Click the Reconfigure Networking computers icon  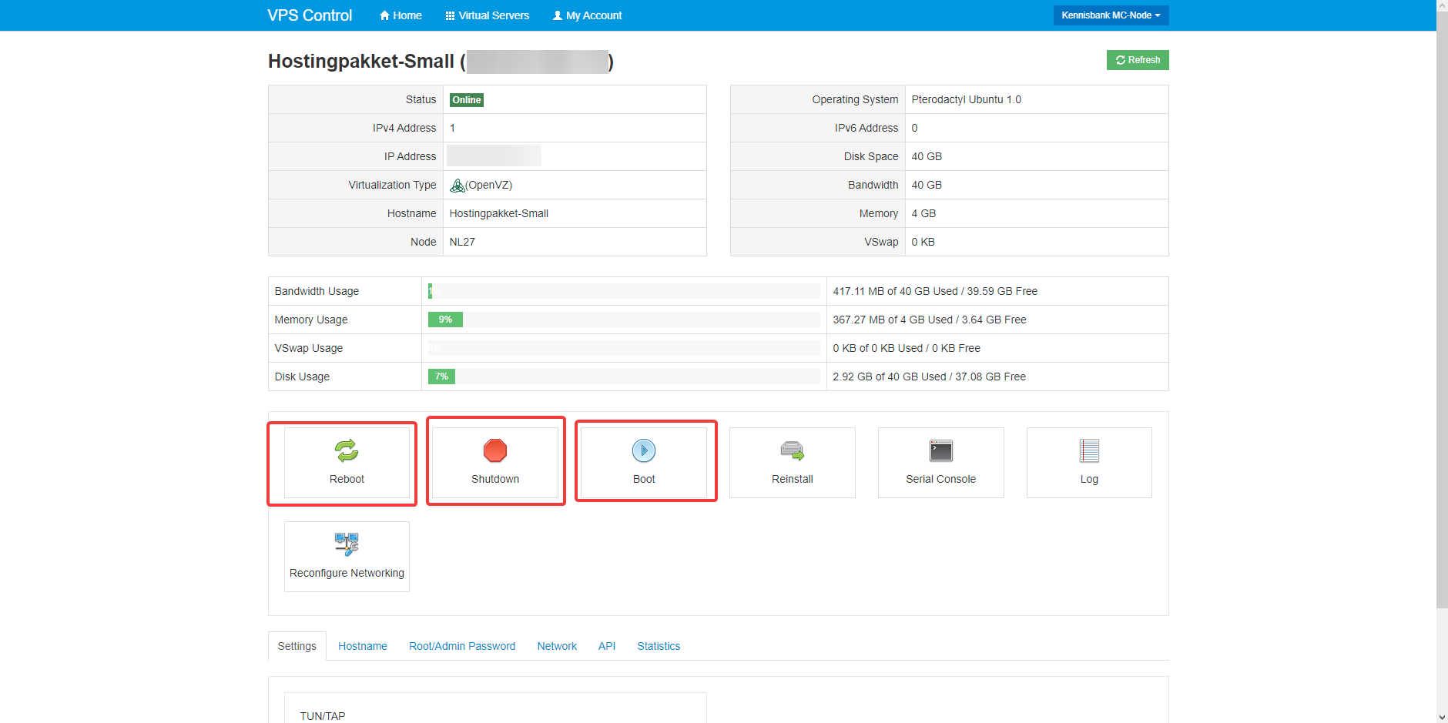(347, 544)
